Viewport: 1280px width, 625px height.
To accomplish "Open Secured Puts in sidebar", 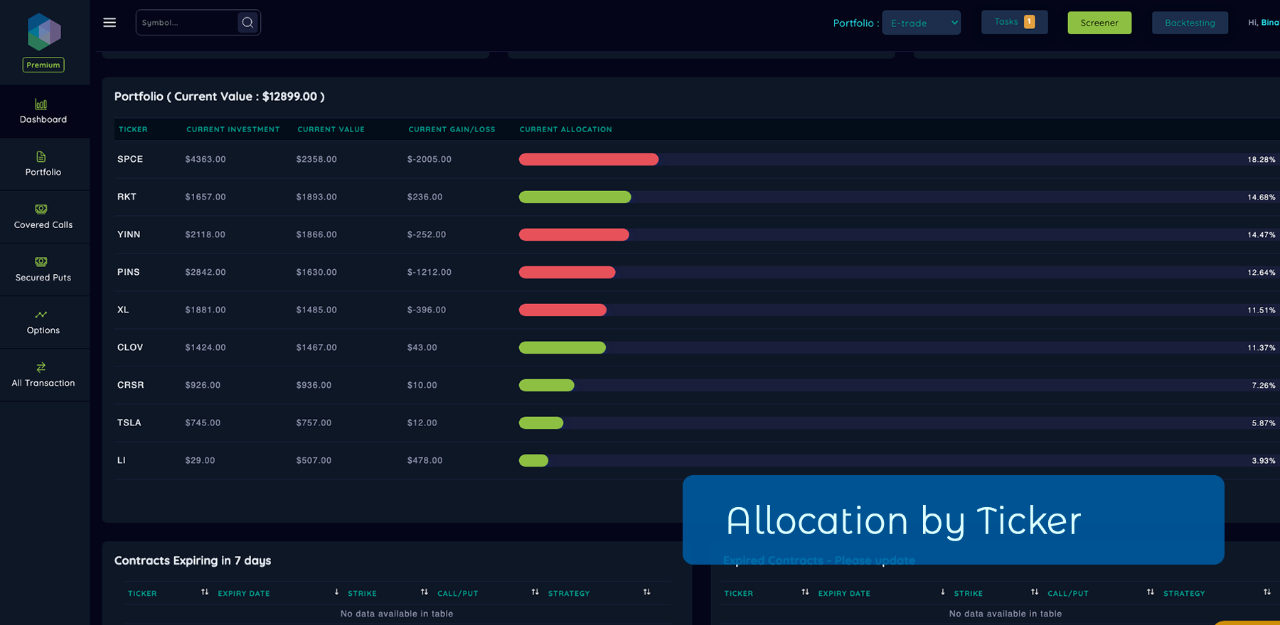I will pos(43,269).
